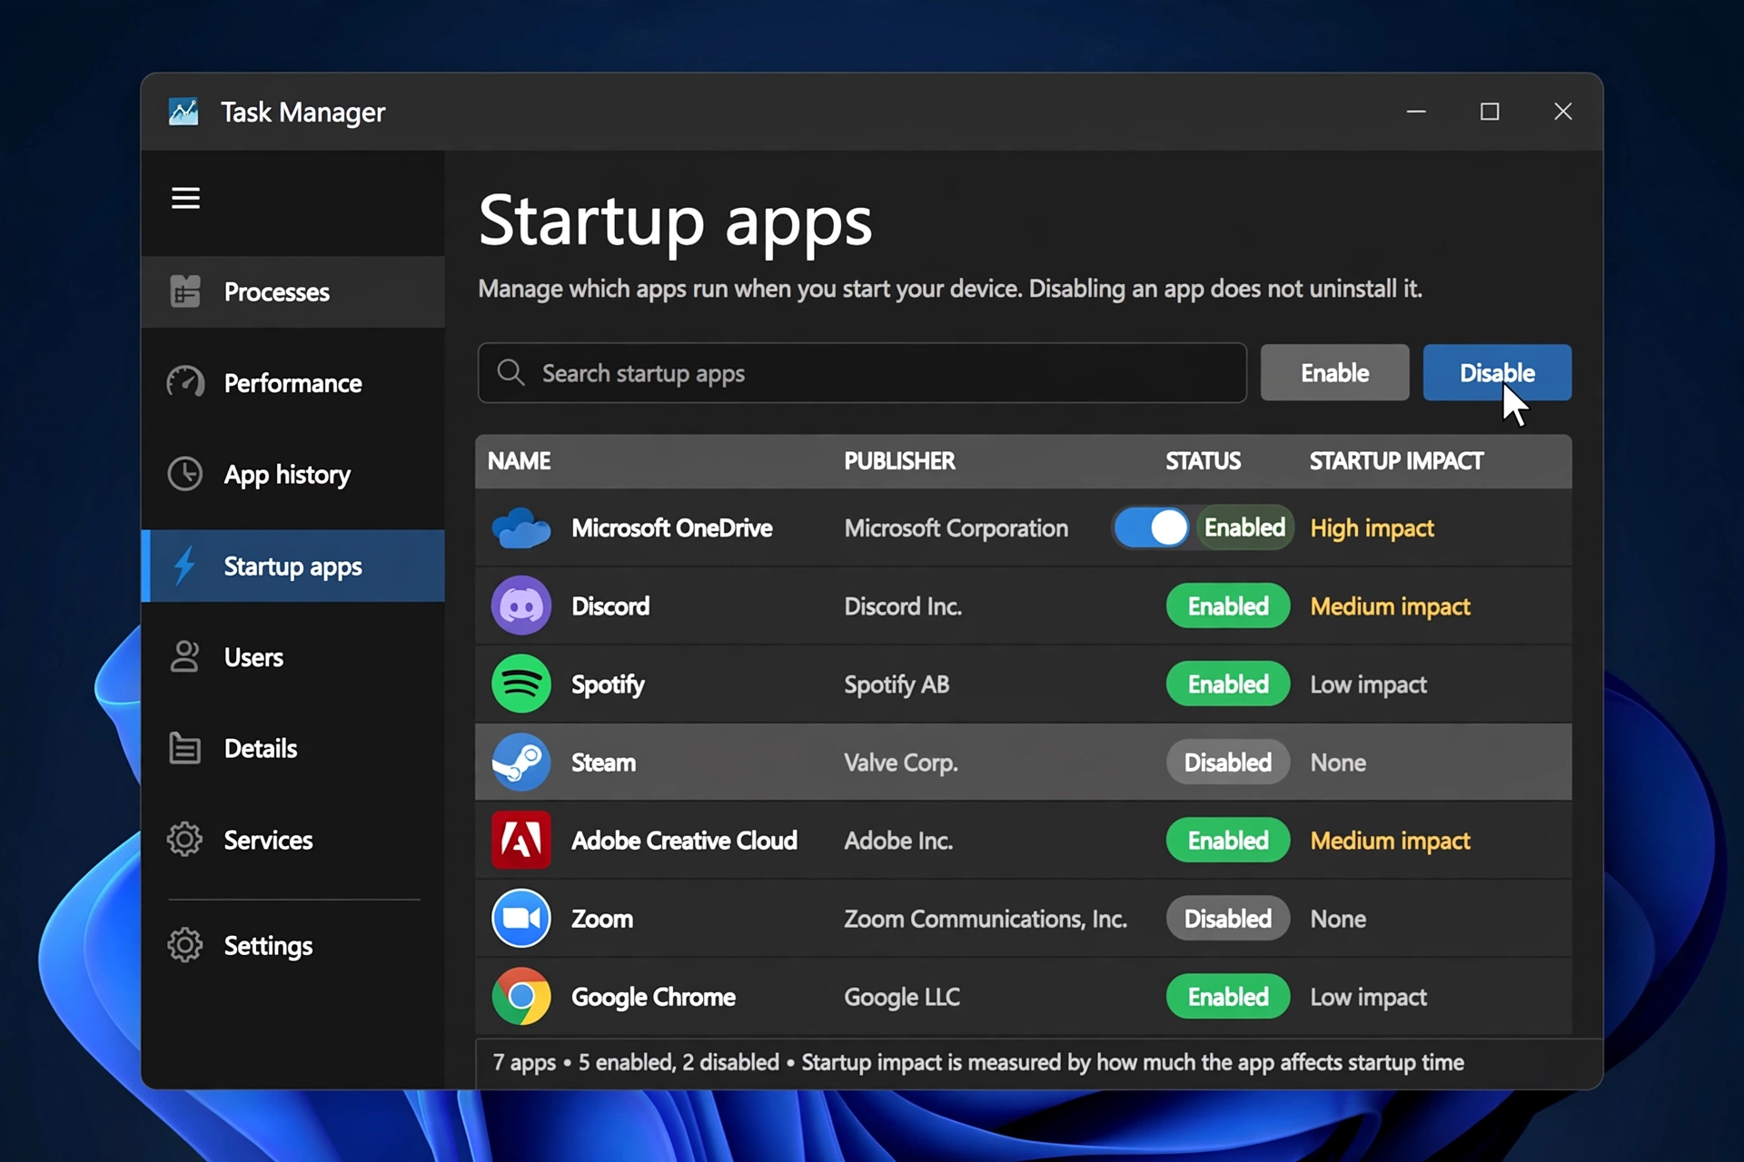Sort by the NAME column header
The width and height of the screenshot is (1744, 1162).
[x=520, y=461]
